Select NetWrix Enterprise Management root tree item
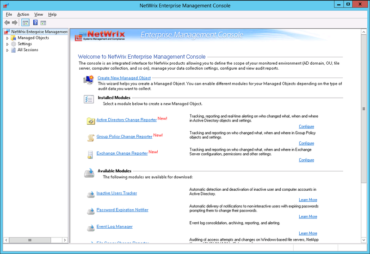This screenshot has height=254, width=370. 39,31
